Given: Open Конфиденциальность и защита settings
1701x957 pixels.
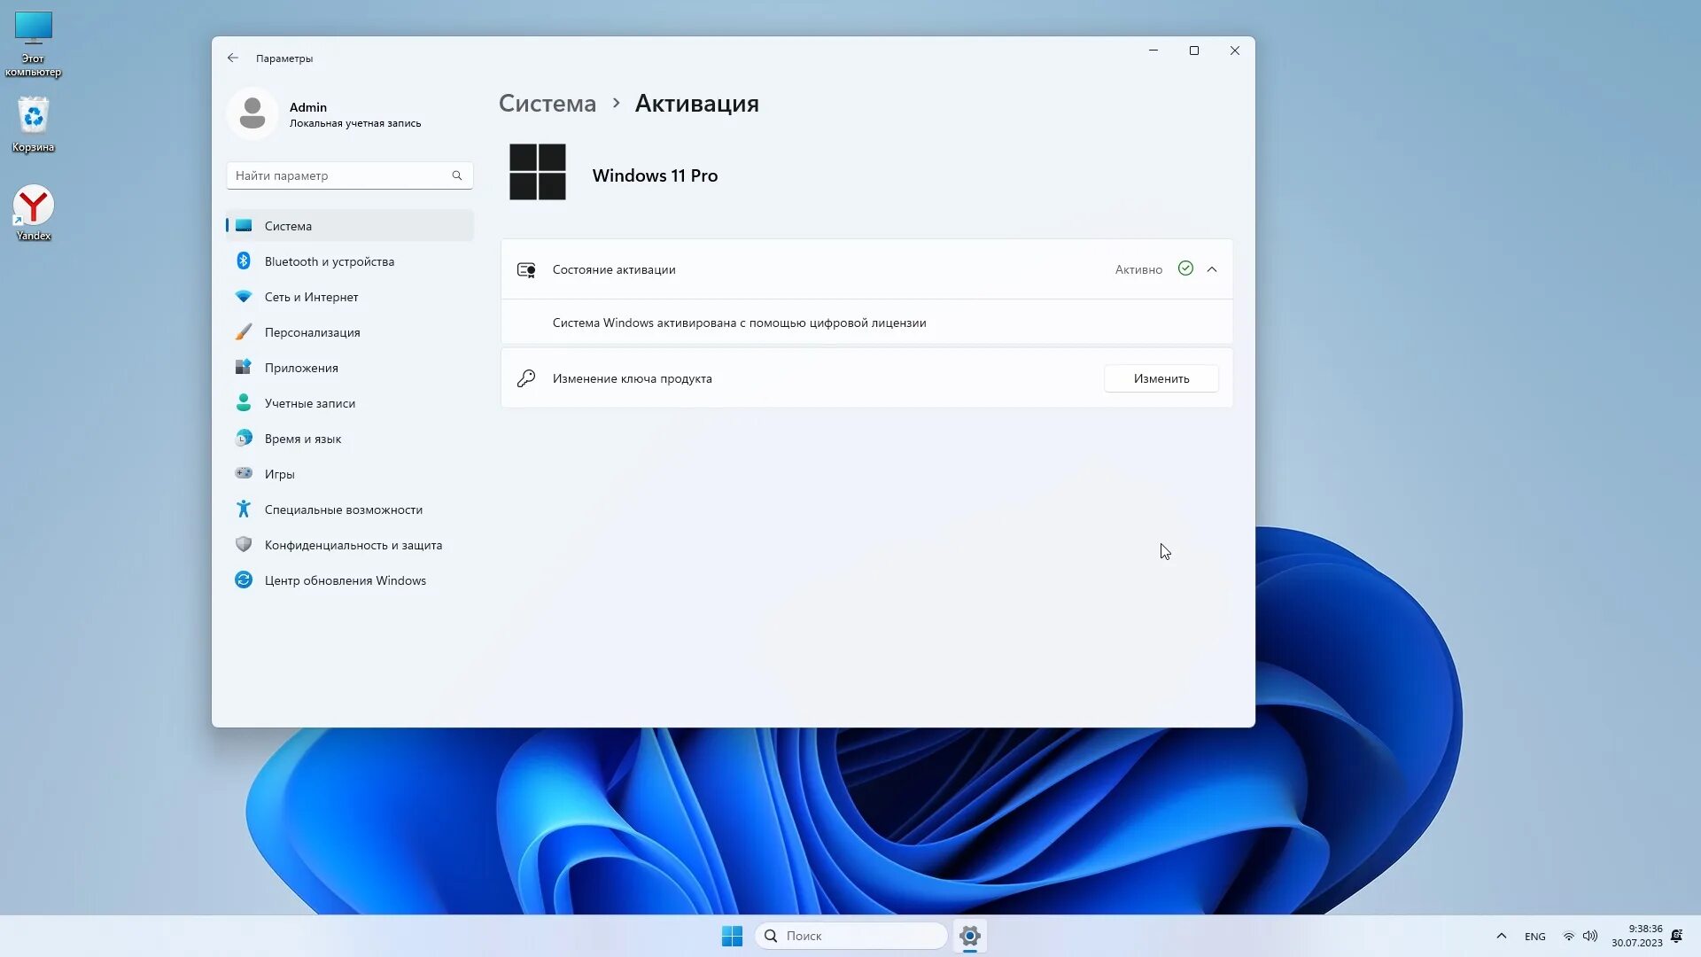Looking at the screenshot, I should point(353,544).
